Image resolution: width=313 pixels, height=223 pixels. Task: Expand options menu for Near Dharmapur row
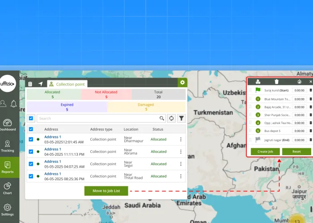tap(181, 139)
